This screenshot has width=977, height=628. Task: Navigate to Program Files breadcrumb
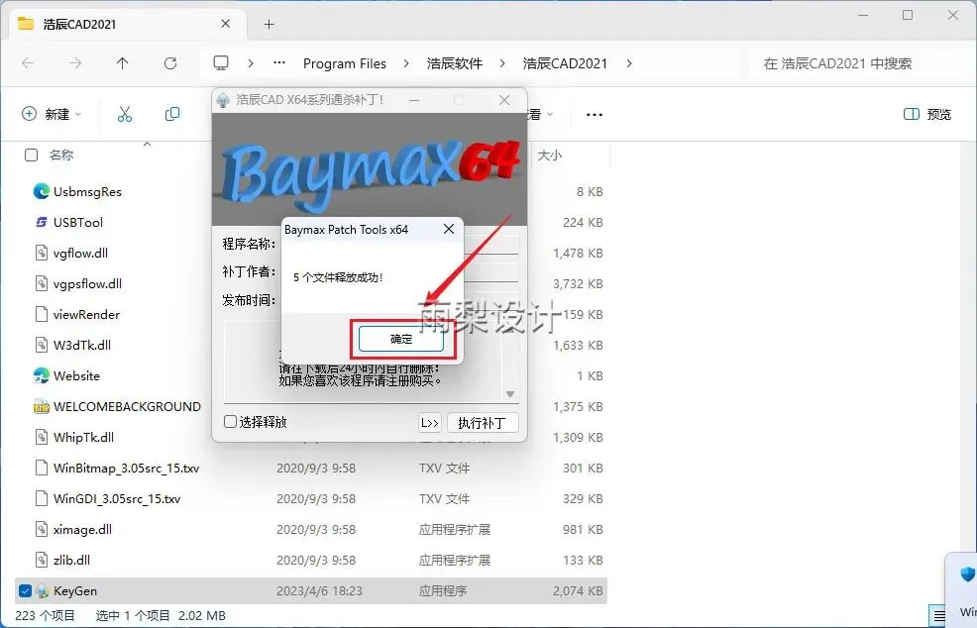click(345, 63)
